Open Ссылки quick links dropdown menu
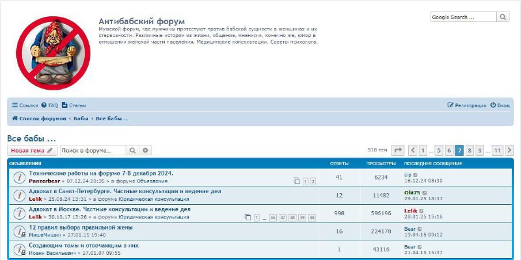The width and height of the screenshot is (521, 260). pyautogui.click(x=25, y=105)
